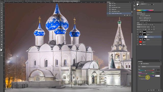Open the Layers panel flyout menu
Image resolution: width=163 pixels, height=92 pixels.
click(162, 23)
